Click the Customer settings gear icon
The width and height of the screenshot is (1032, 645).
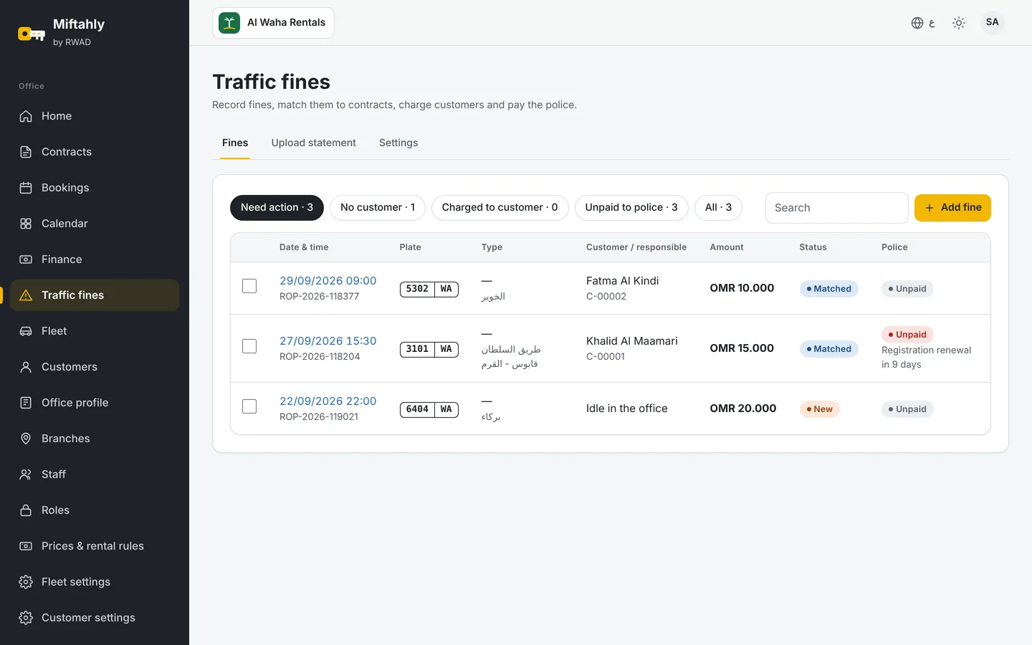coord(26,618)
